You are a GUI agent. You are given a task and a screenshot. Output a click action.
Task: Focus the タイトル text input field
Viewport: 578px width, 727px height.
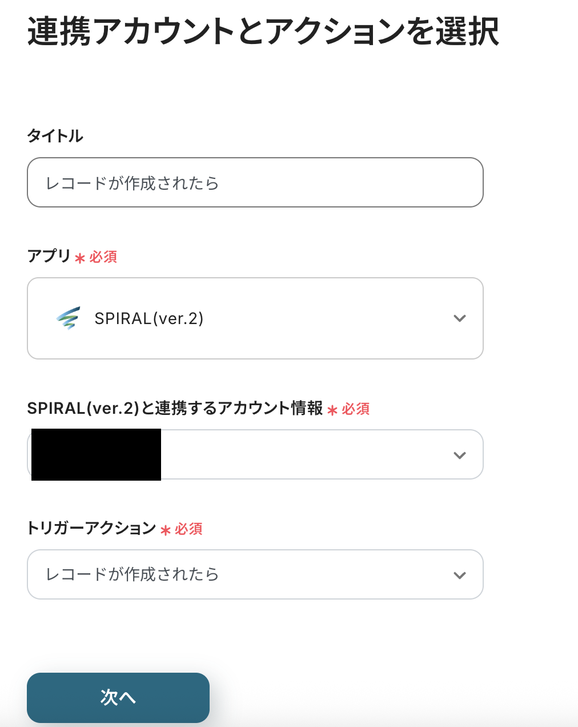[x=255, y=183]
